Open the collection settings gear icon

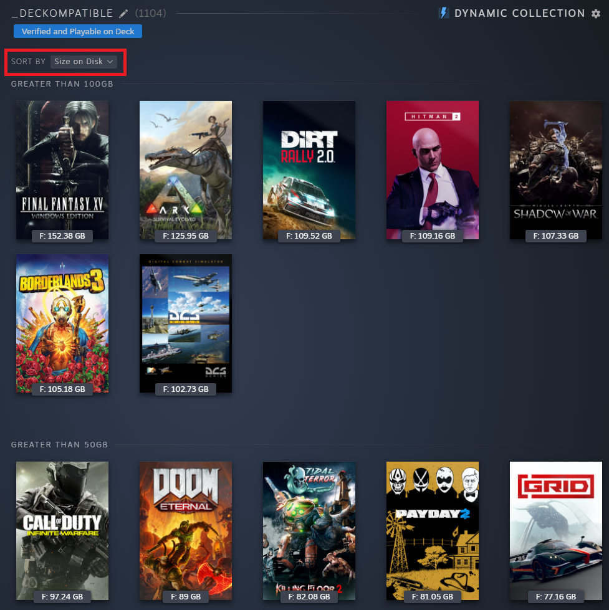tap(596, 14)
